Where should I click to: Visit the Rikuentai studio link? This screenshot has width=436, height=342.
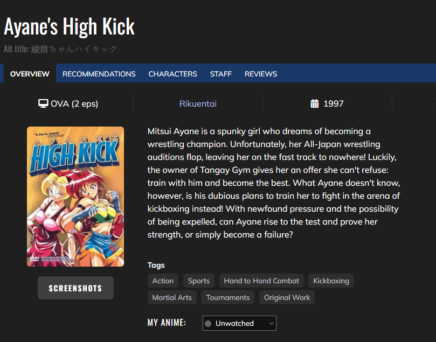(x=198, y=103)
